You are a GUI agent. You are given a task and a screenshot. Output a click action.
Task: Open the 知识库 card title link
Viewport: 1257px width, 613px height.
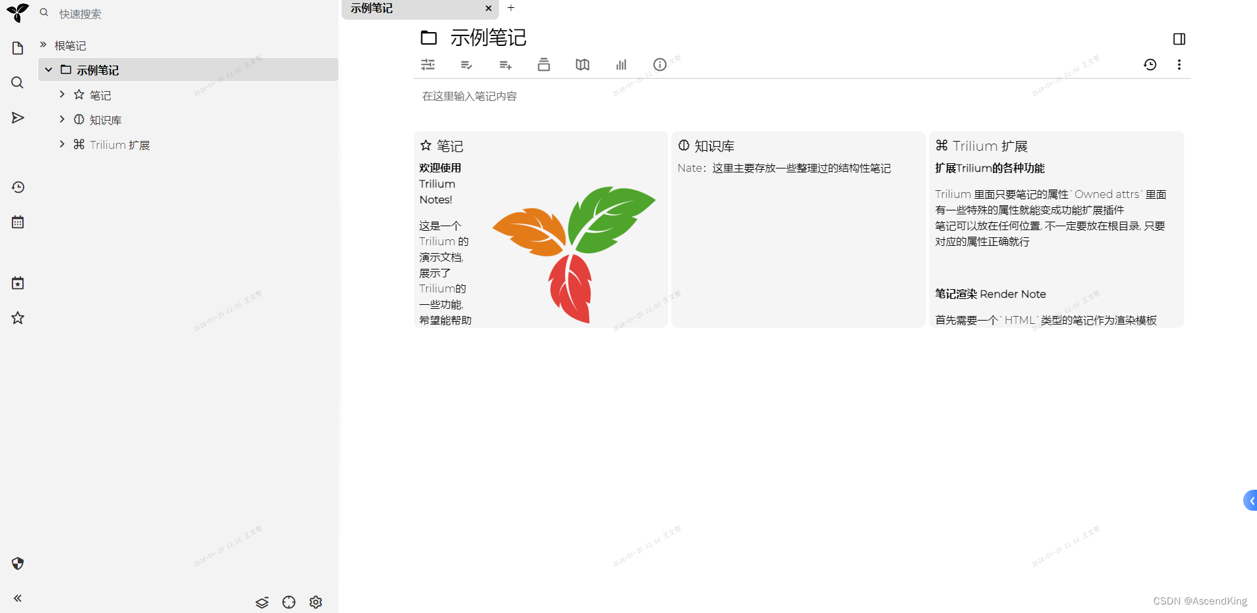pos(714,146)
